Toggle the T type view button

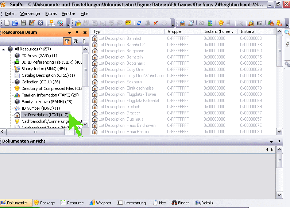click(x=67, y=41)
